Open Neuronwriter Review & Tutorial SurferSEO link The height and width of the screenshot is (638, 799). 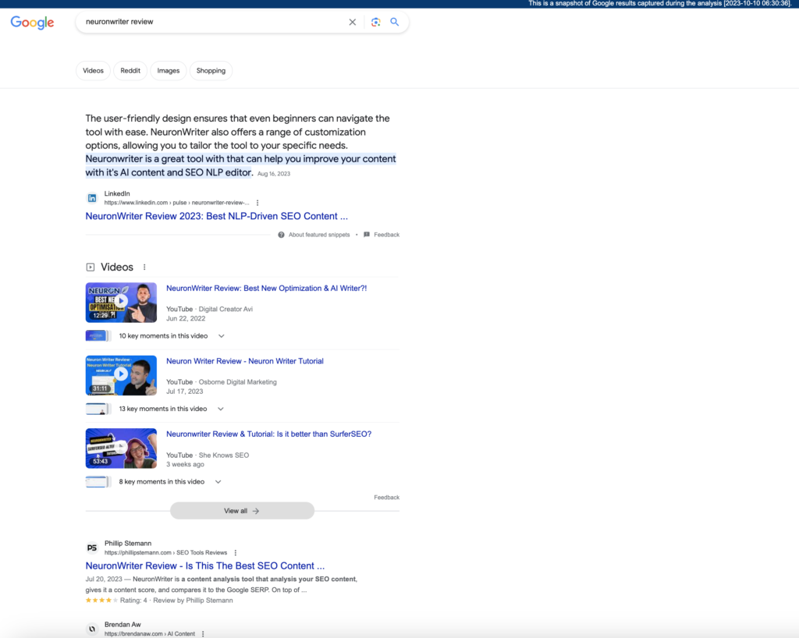coord(268,434)
